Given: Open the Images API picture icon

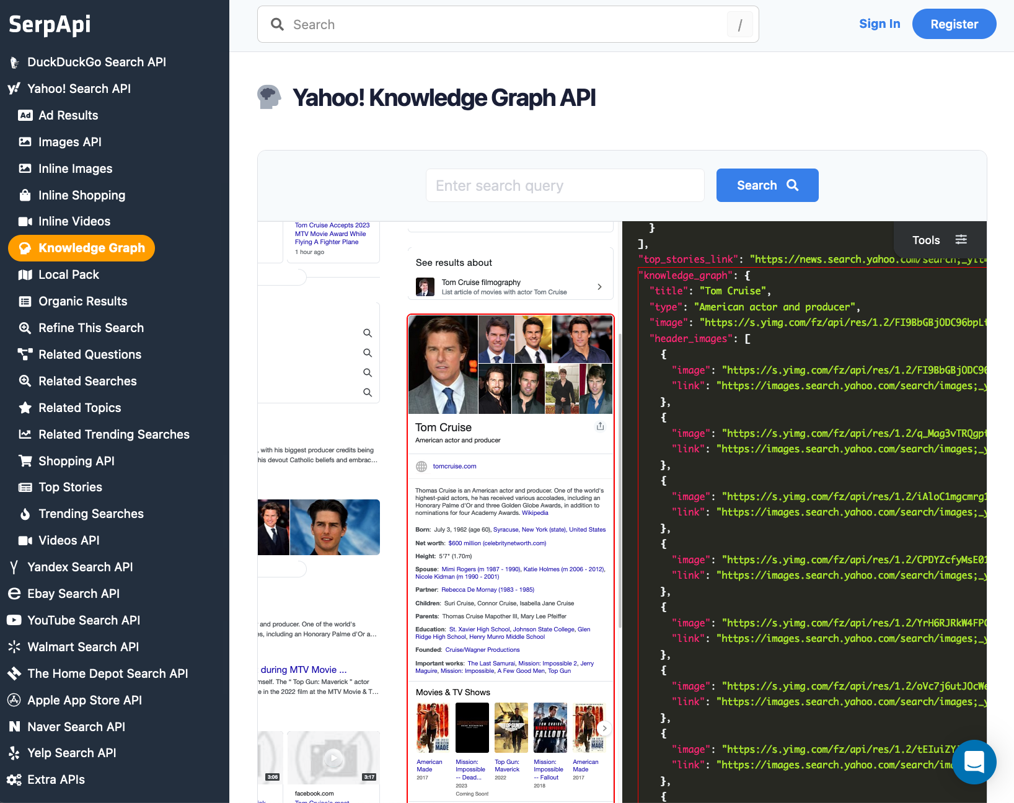Looking at the screenshot, I should 25,142.
